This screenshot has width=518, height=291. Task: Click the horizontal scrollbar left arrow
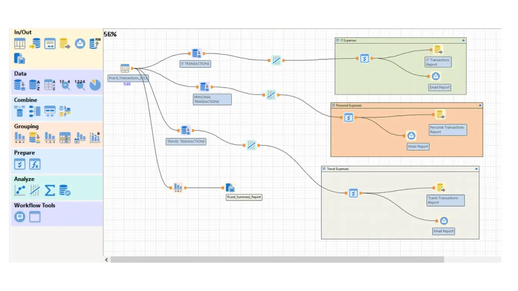point(107,260)
